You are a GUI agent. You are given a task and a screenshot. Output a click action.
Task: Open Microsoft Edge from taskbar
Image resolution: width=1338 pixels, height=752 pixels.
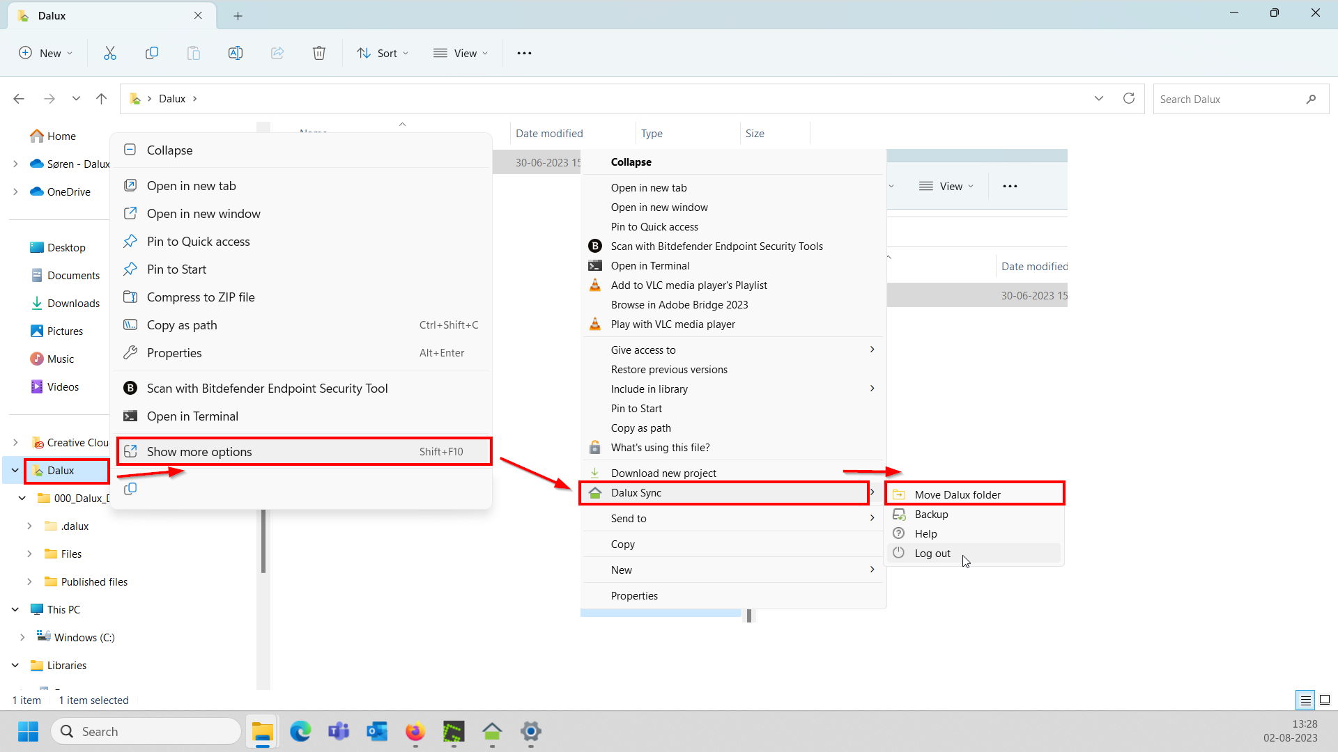pyautogui.click(x=300, y=731)
